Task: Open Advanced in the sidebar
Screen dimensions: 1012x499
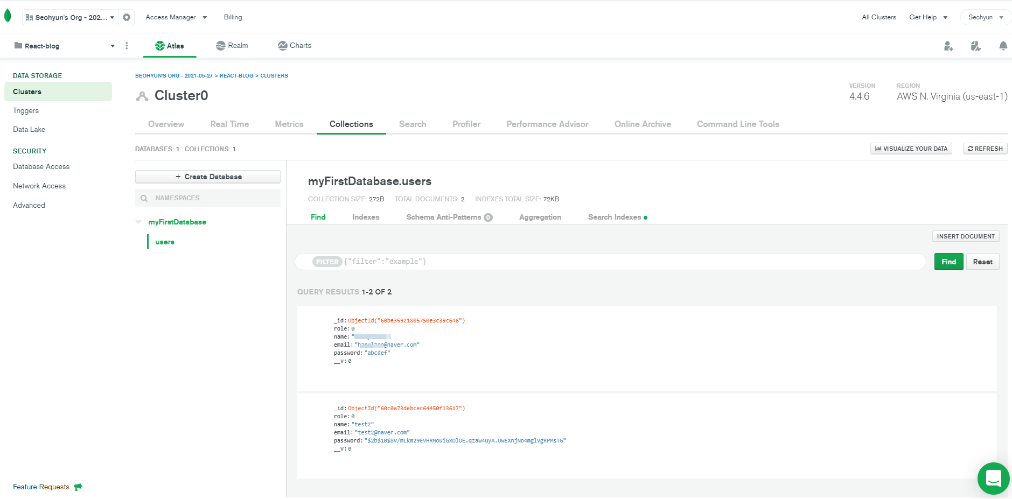Action: tap(29, 206)
